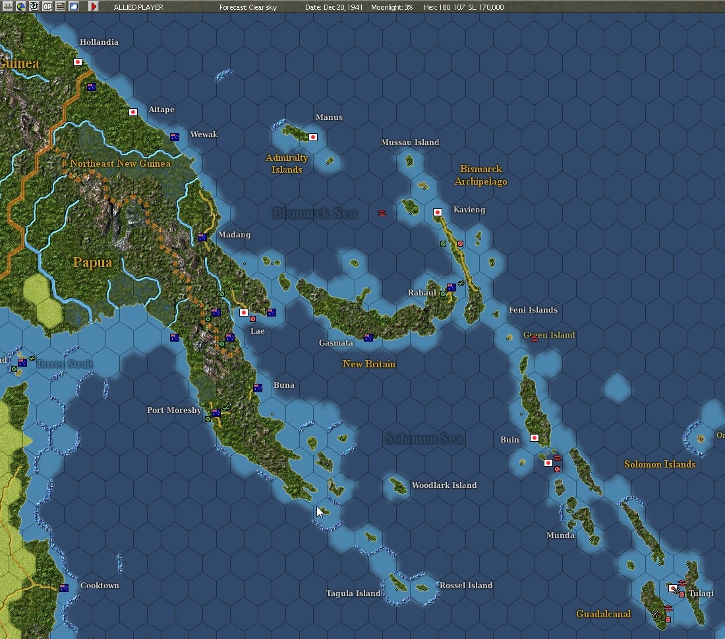The width and height of the screenshot is (725, 639).
Task: Select the red ship icon on Guadalcanal coast
Action: coord(668,608)
